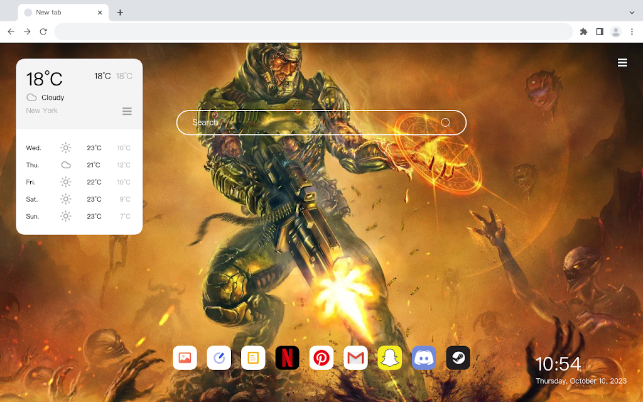Click the "New York" location label
Screen dimensions: 643x402
pos(42,111)
